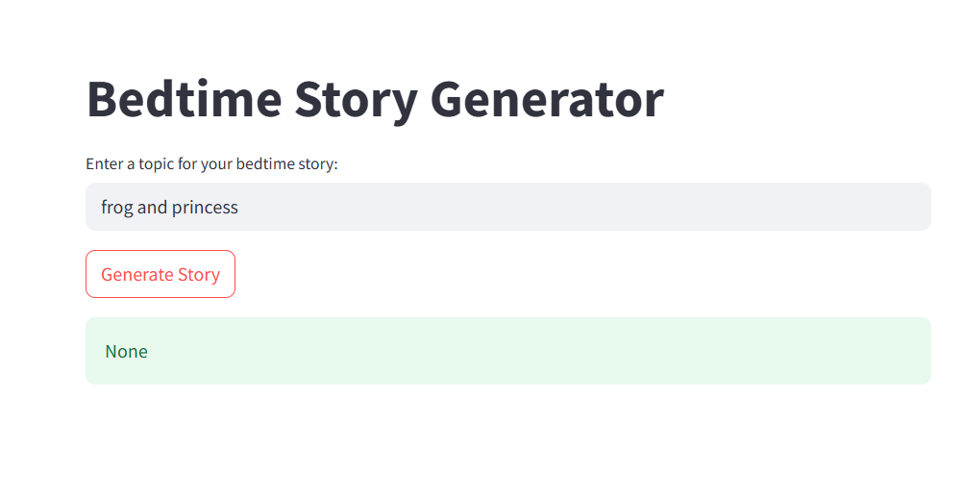Click the green 'None' result box
This screenshot has width=962, height=497.
[508, 351]
